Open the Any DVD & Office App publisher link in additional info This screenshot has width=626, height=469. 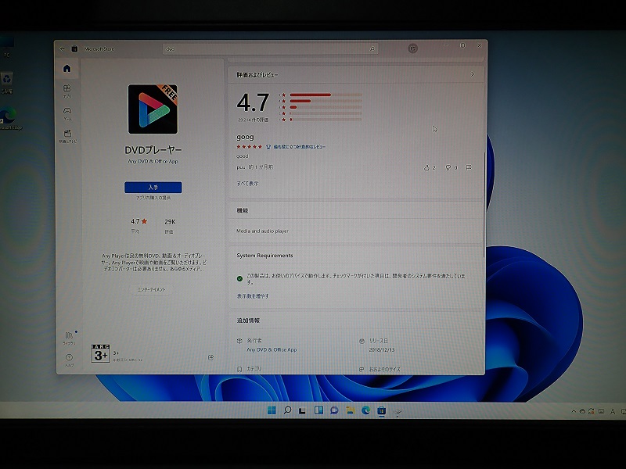[x=272, y=349]
